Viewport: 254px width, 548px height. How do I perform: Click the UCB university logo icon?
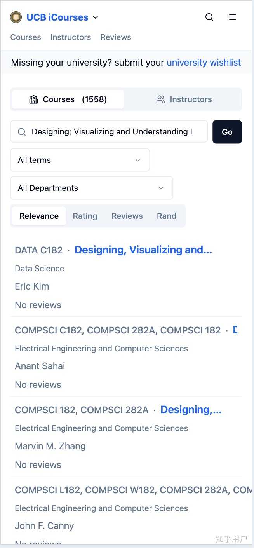coord(16,17)
